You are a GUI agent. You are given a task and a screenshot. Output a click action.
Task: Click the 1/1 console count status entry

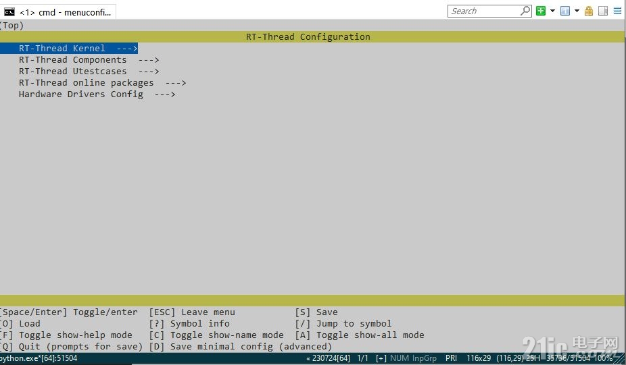click(362, 358)
